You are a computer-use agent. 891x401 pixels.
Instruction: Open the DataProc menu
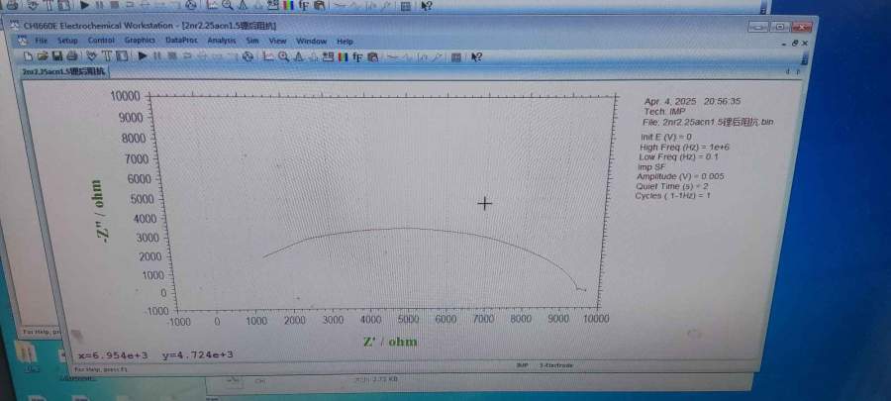click(x=181, y=41)
